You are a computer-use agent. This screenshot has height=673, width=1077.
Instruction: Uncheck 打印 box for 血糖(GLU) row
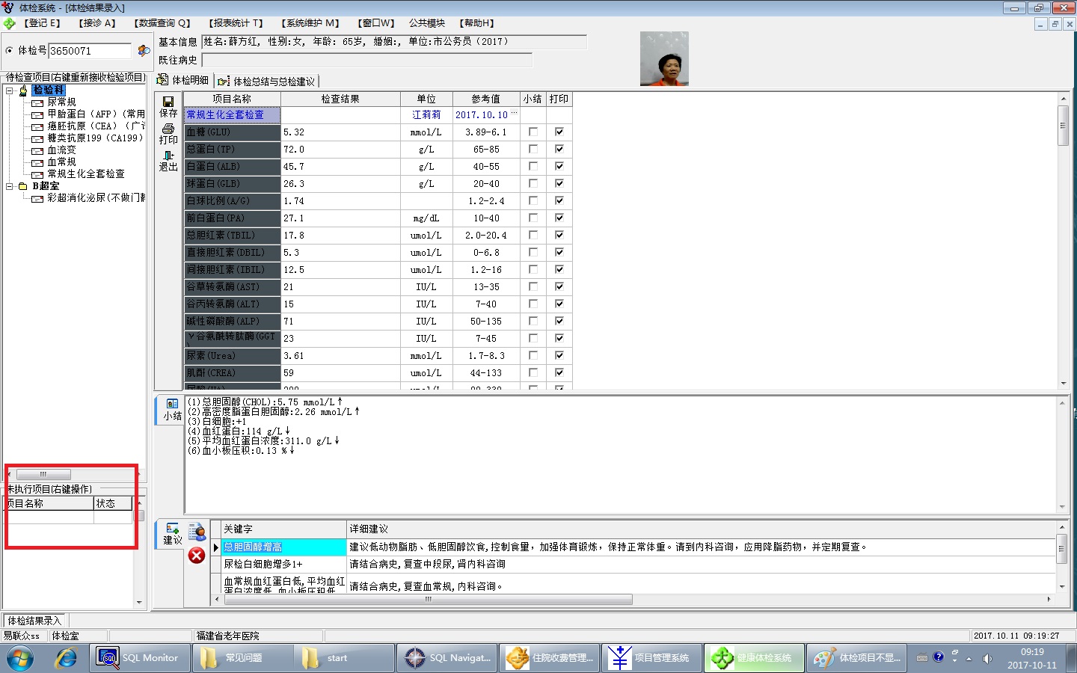click(x=559, y=132)
